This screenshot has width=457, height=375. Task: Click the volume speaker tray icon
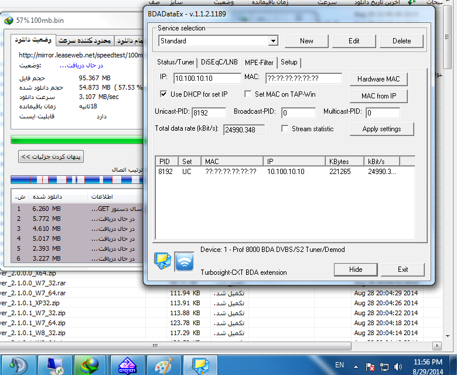398,367
